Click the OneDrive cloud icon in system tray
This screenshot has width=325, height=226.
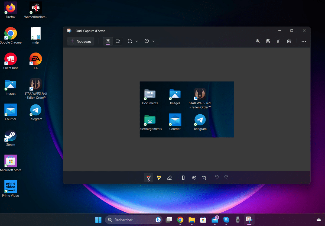(318, 220)
